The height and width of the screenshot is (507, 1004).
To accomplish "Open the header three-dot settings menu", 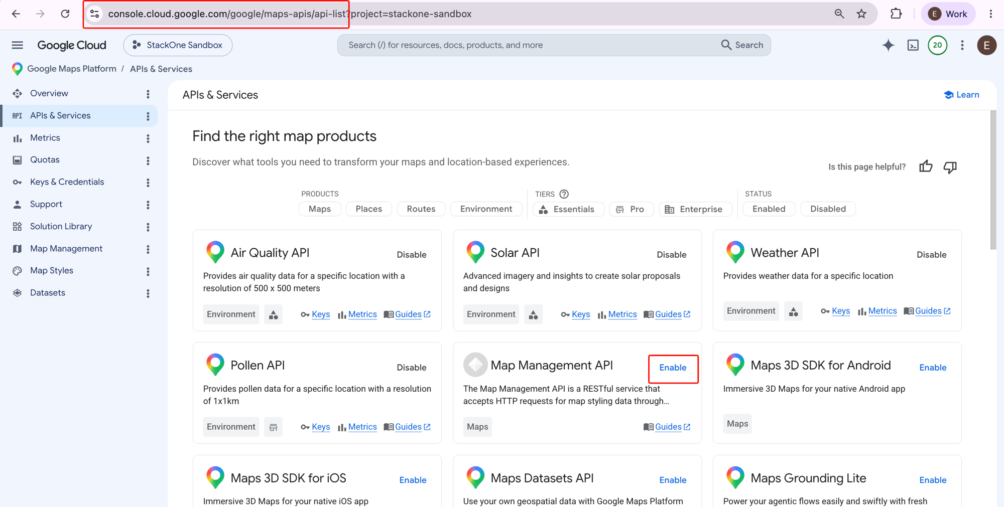I will pos(962,45).
